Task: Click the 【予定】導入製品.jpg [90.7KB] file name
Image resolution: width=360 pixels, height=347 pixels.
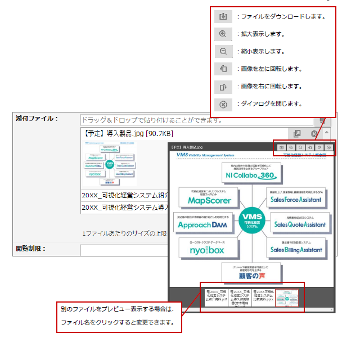Action: pos(128,133)
